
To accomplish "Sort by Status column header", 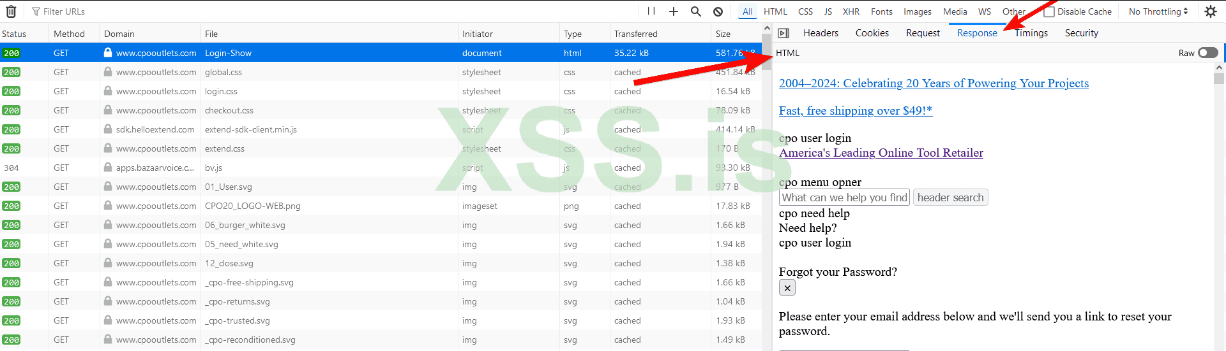I will (24, 34).
